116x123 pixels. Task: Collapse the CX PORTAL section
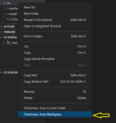(1, 37)
